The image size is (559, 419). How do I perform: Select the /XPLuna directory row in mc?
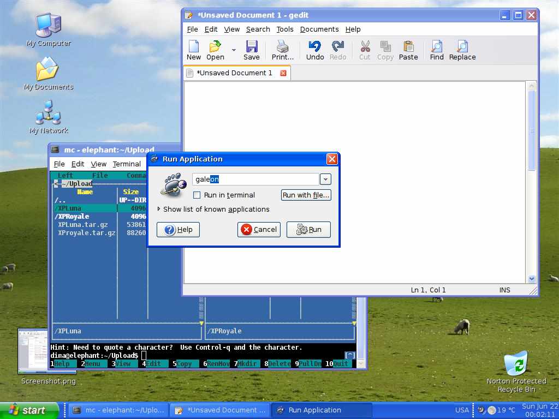(x=100, y=208)
